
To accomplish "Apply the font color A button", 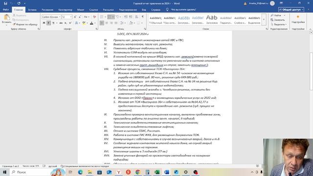I will (91, 23).
